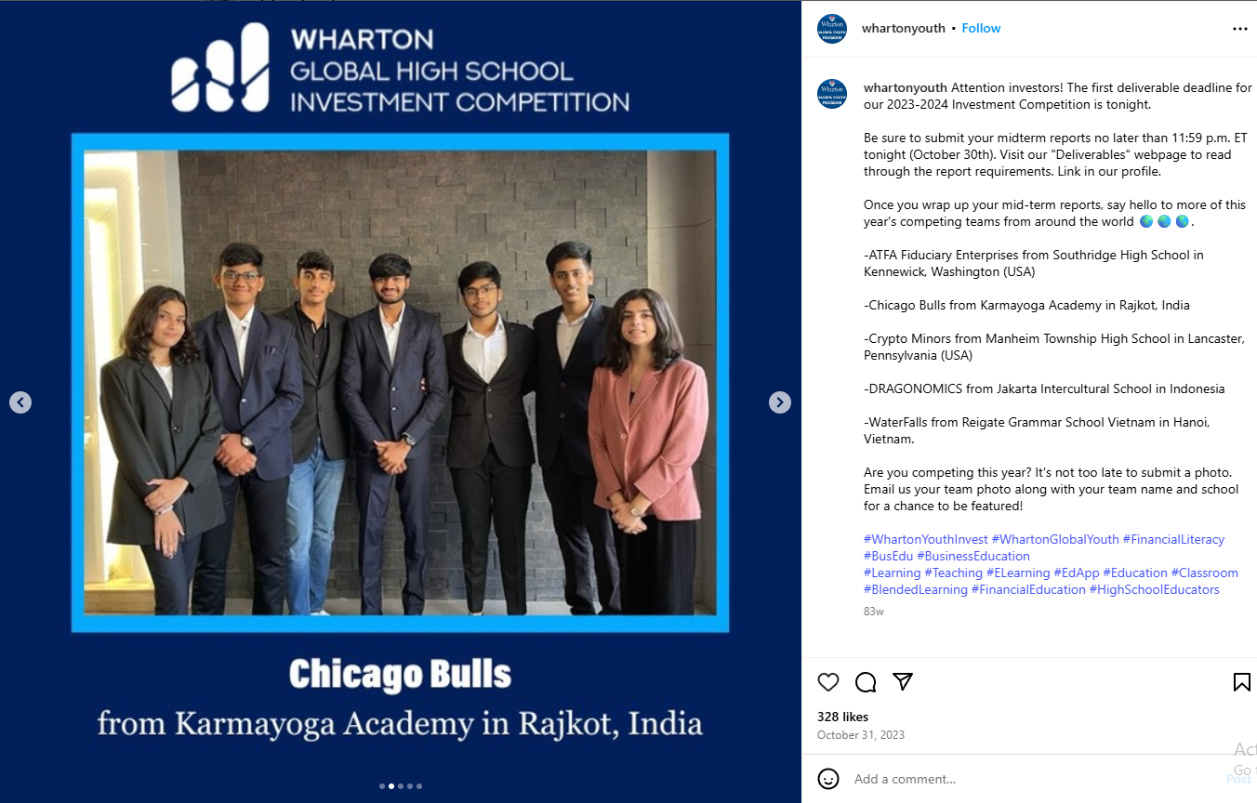This screenshot has width=1257, height=803.
Task: Open the 83w post timestamp
Action: tap(874, 612)
